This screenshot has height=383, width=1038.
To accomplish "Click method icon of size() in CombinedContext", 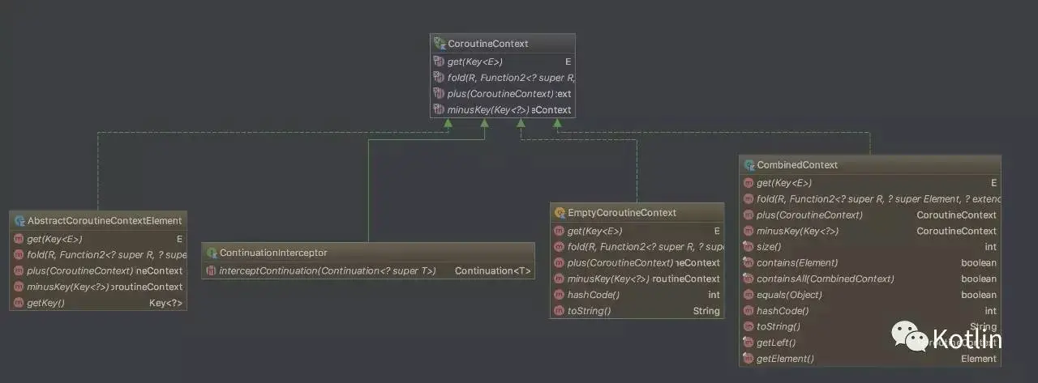I will 749,247.
